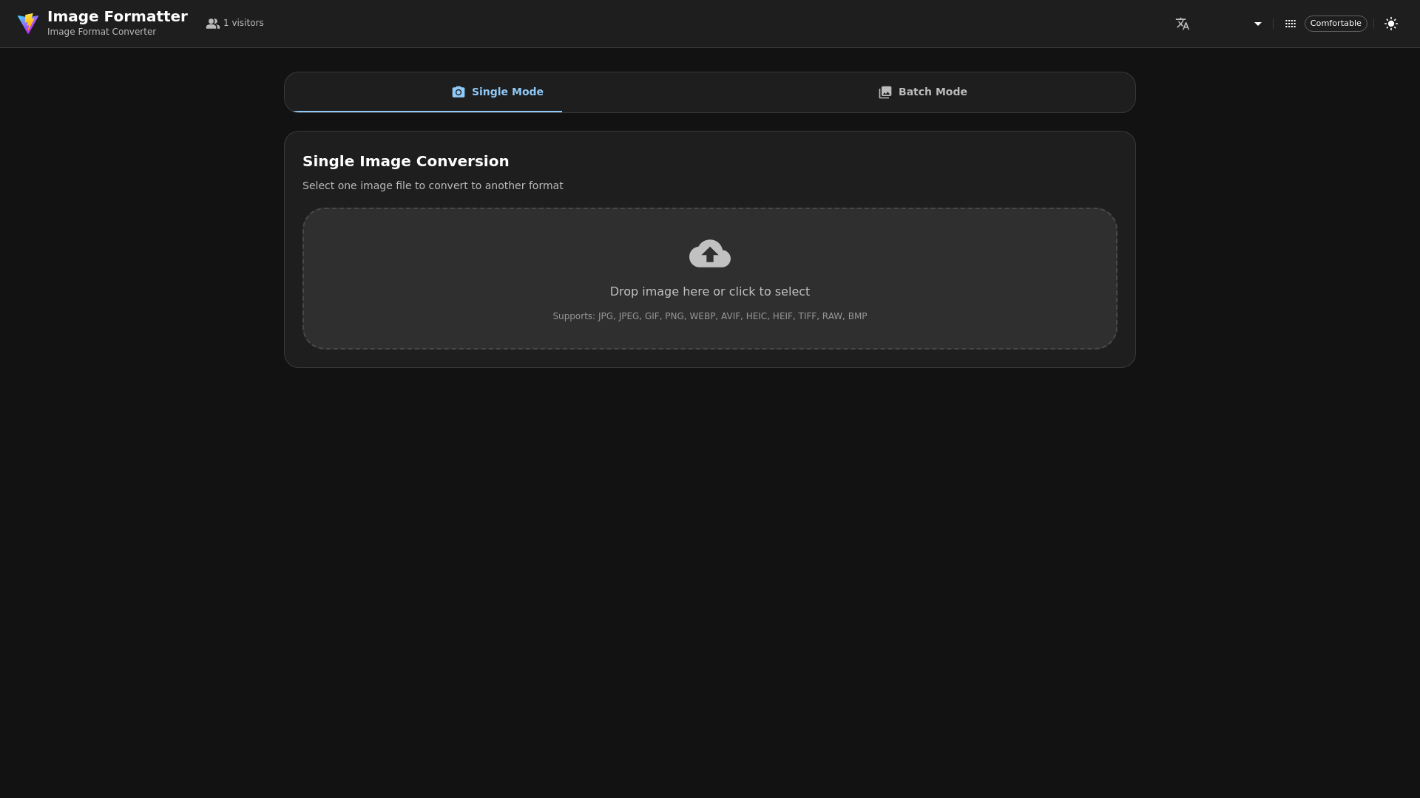1420x798 pixels.
Task: Click the Image Formatter logo icon
Action: 28,24
